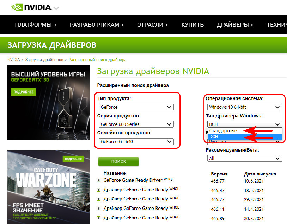Open the chevron next to NVIDIA logo
Viewport: 287px width, 224px height.
coord(56,8)
